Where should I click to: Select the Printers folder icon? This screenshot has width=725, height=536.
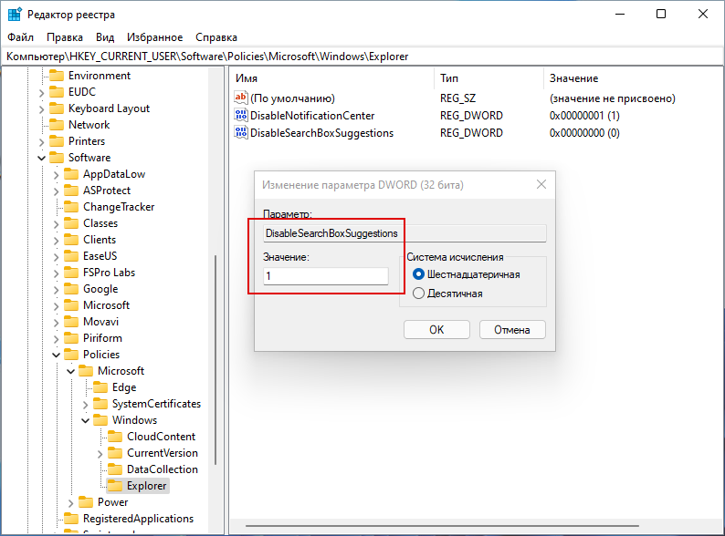[57, 140]
